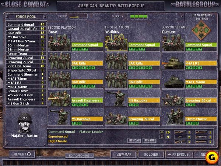Click the Rename button
Image resolution: width=221 pixels, height=166 pixels.
(150, 141)
